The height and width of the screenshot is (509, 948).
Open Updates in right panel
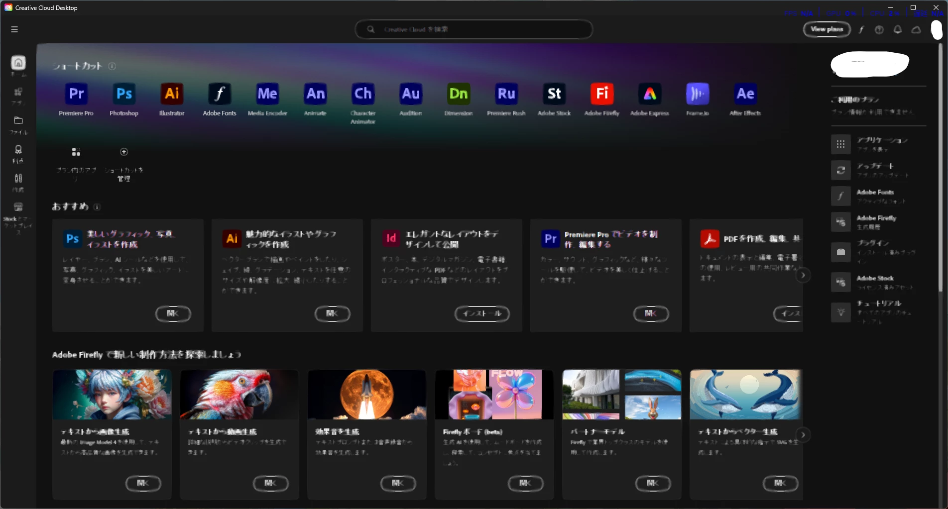878,170
